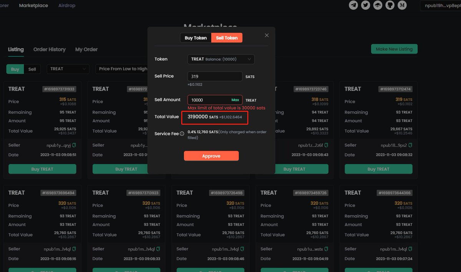461x272 pixels.
Task: Copy seller address on listing #1698973726498
Action: click(242, 249)
